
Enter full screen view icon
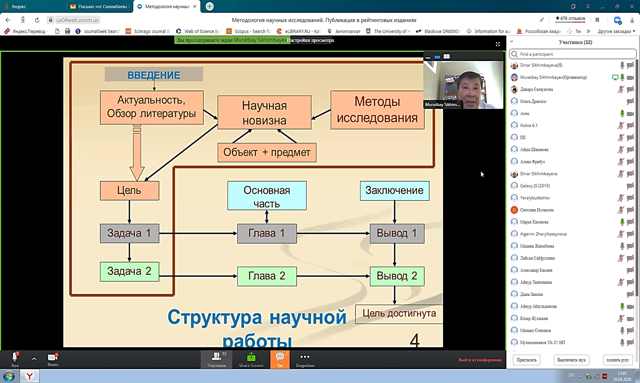[x=498, y=44]
